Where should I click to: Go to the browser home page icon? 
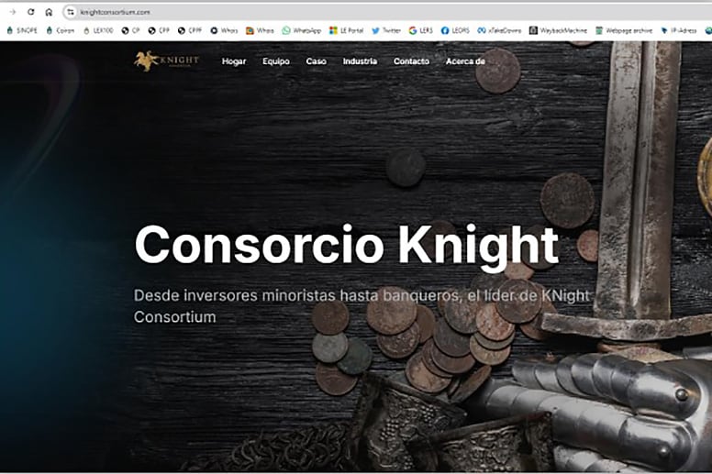click(x=49, y=12)
